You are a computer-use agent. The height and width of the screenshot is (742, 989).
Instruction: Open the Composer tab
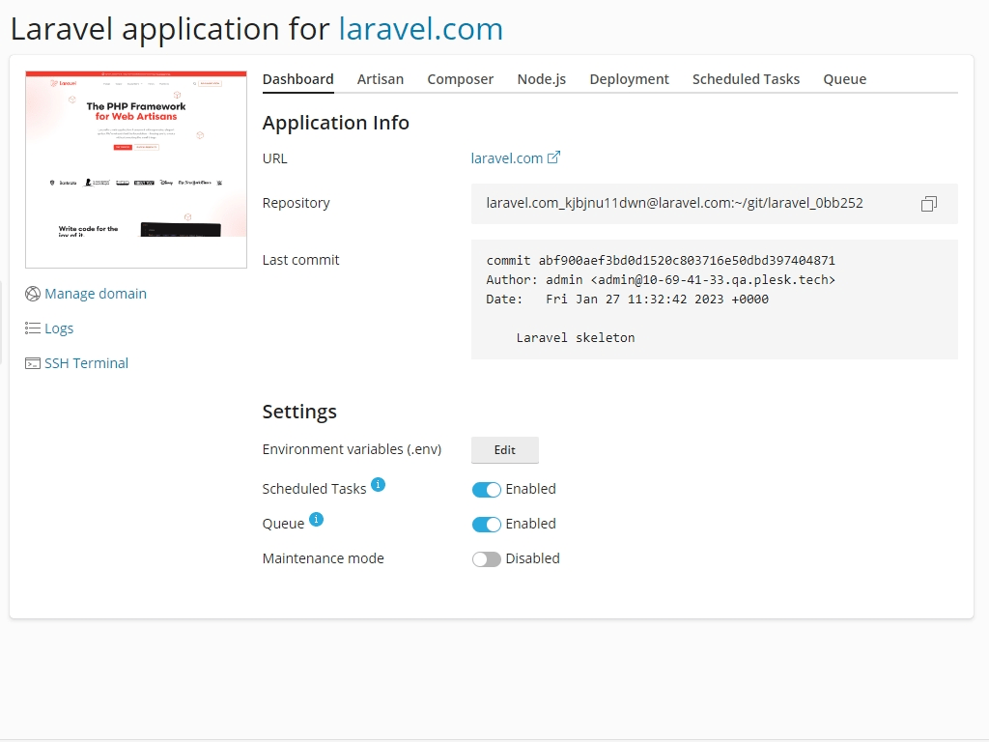click(460, 79)
